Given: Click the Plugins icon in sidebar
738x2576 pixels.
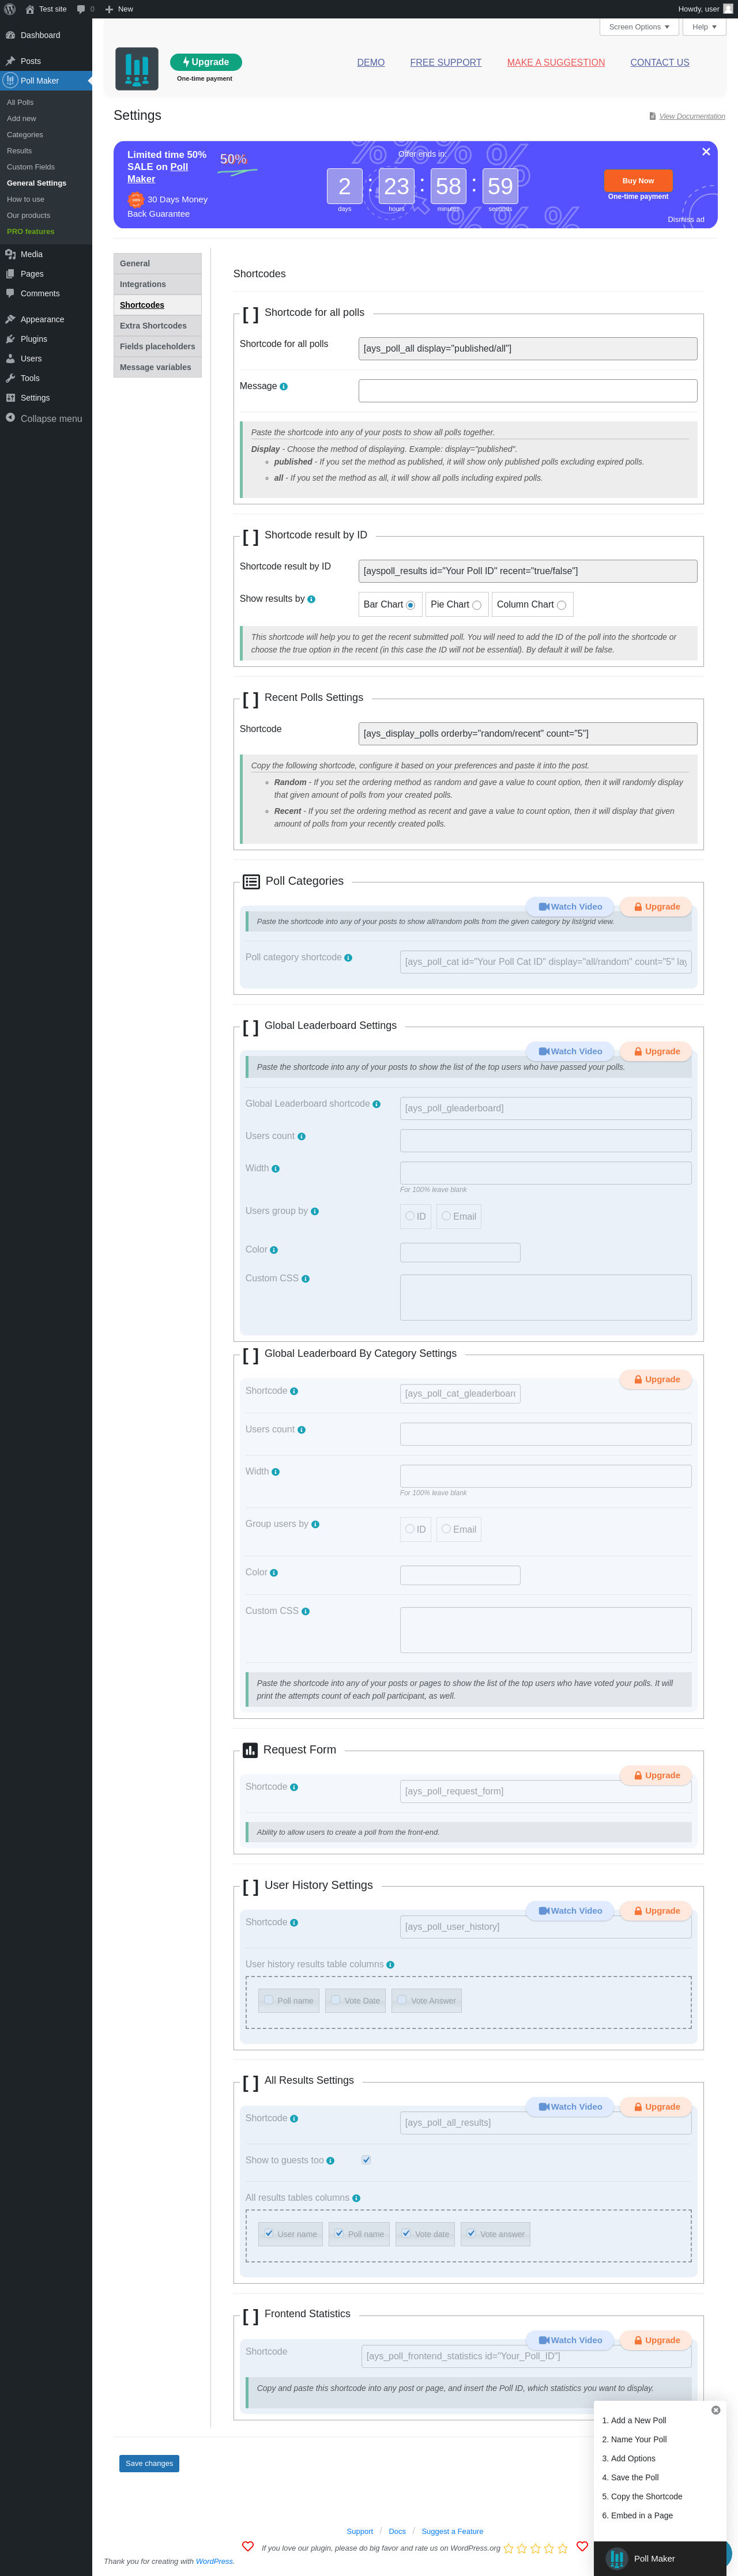Looking at the screenshot, I should coord(10,339).
